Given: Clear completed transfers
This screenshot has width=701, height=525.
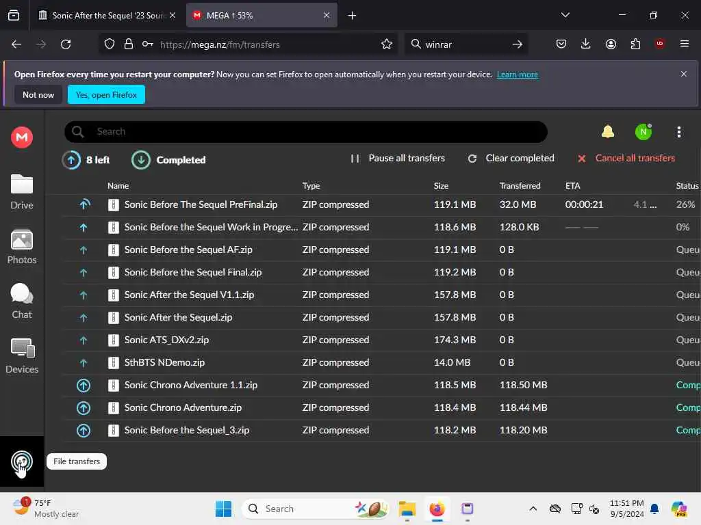Looking at the screenshot, I should [511, 159].
